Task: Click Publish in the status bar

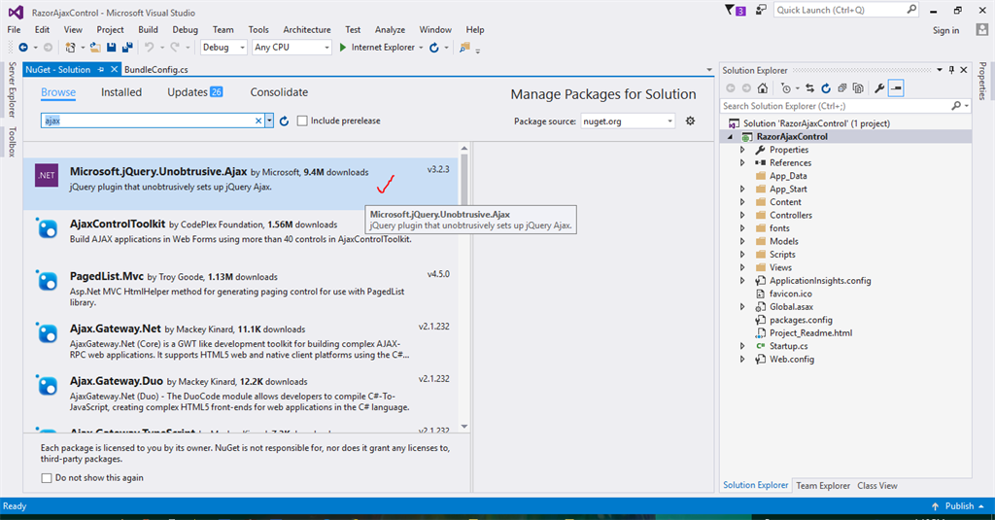Action: (x=959, y=506)
